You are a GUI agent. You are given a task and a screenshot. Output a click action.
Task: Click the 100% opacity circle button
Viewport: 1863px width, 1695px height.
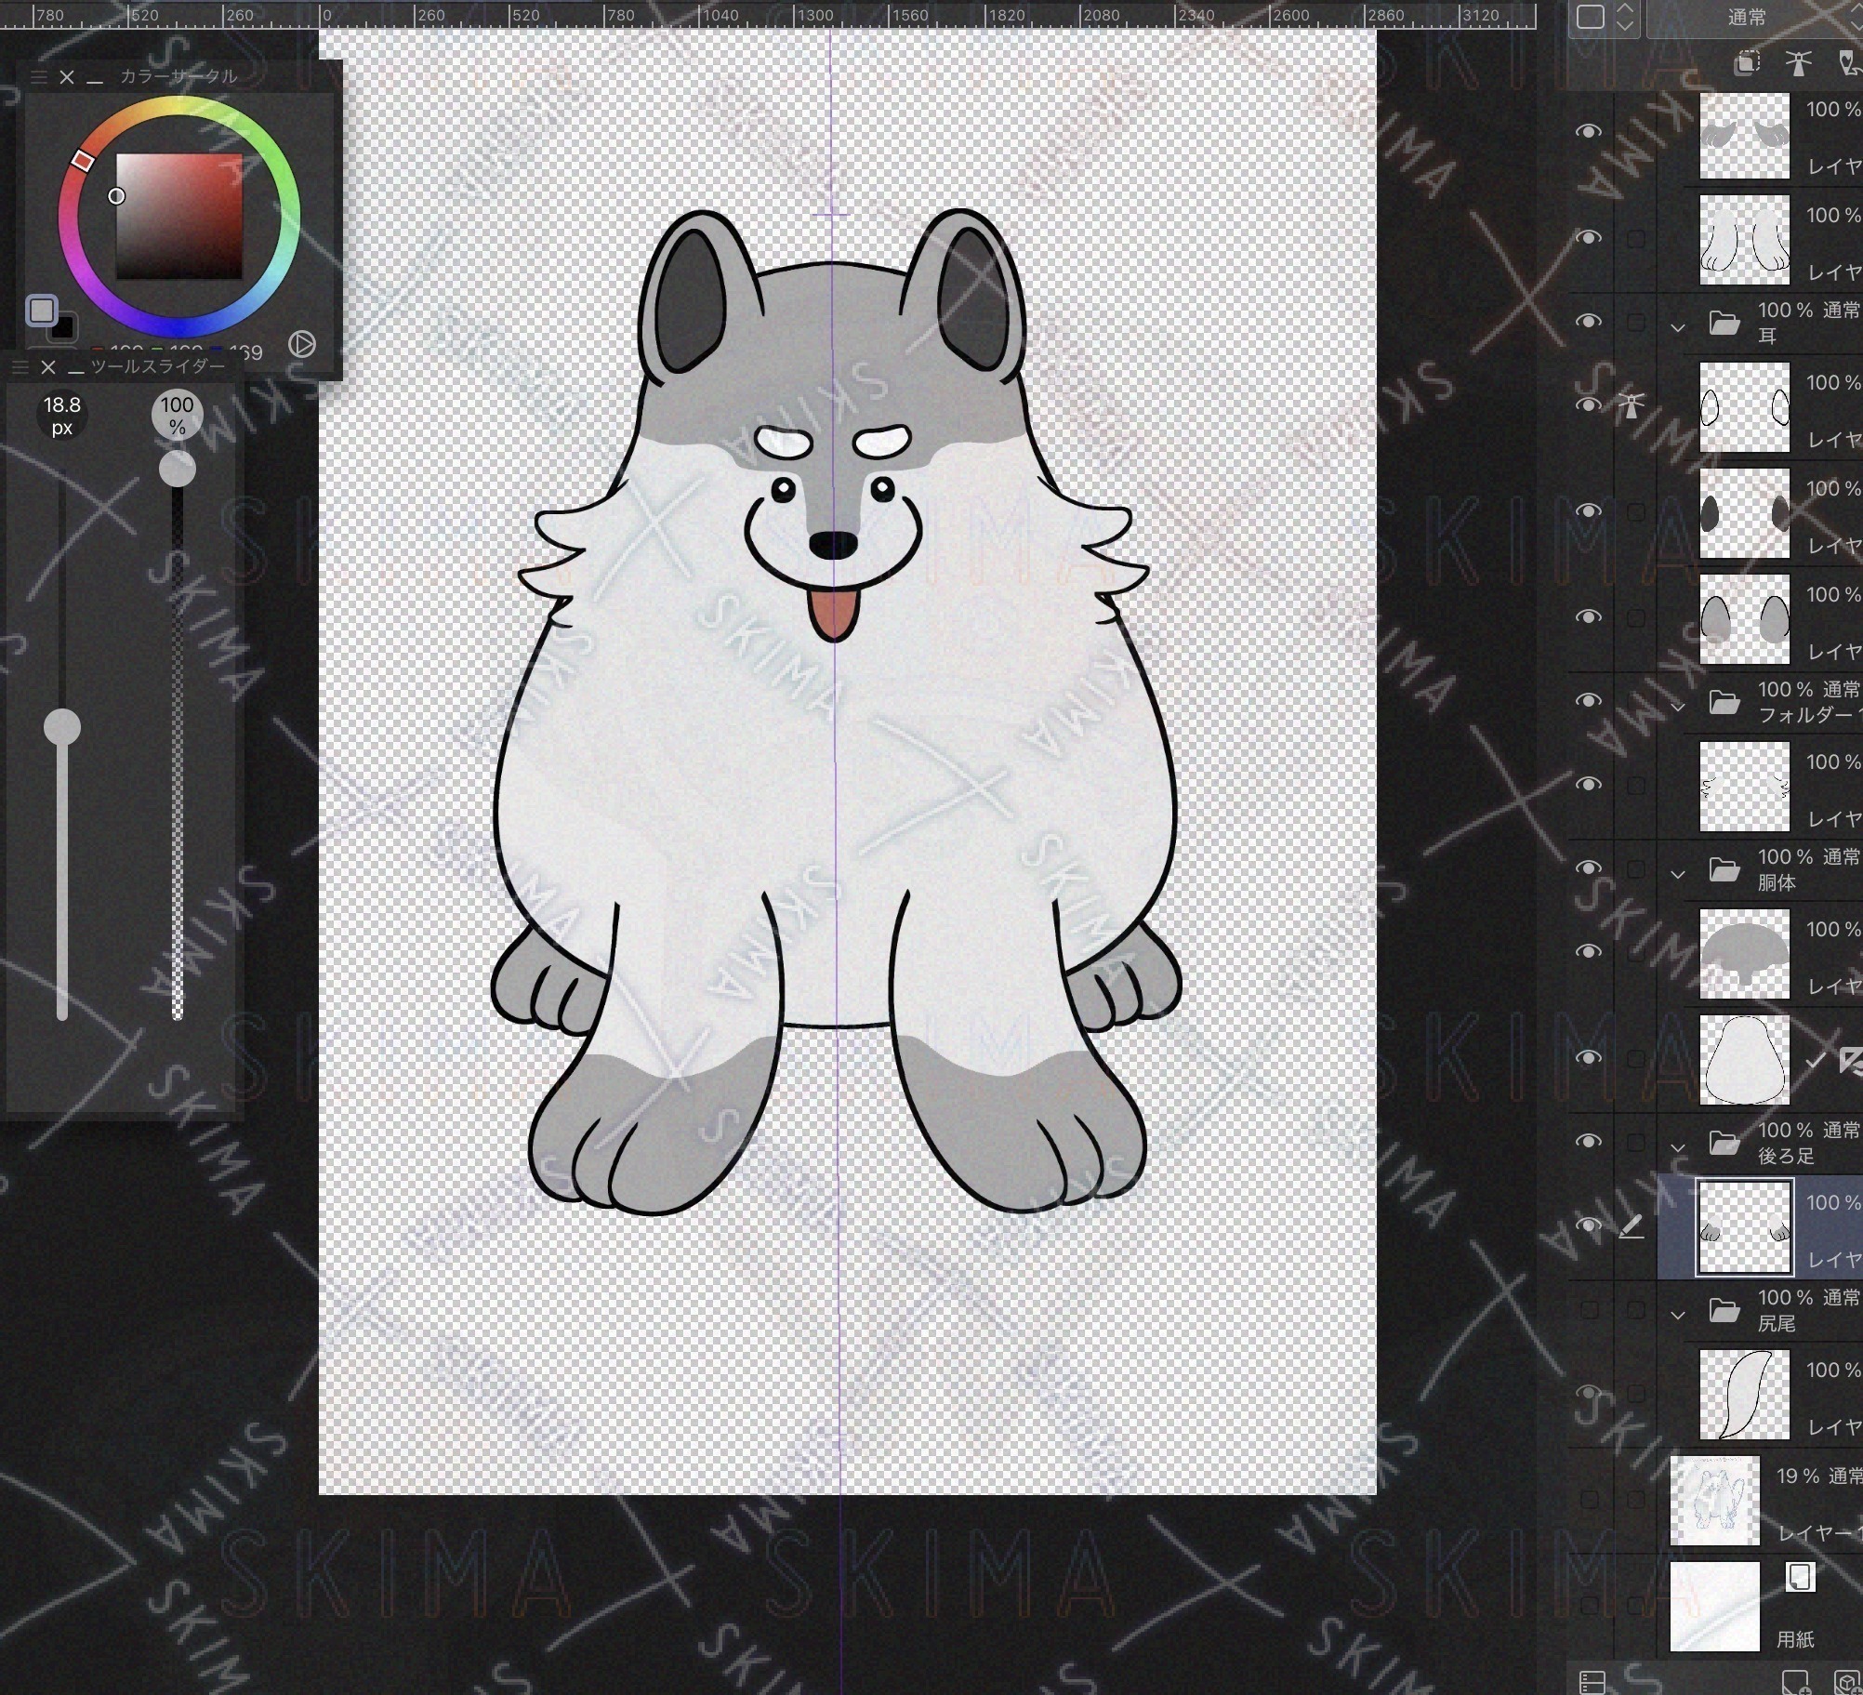click(x=177, y=415)
